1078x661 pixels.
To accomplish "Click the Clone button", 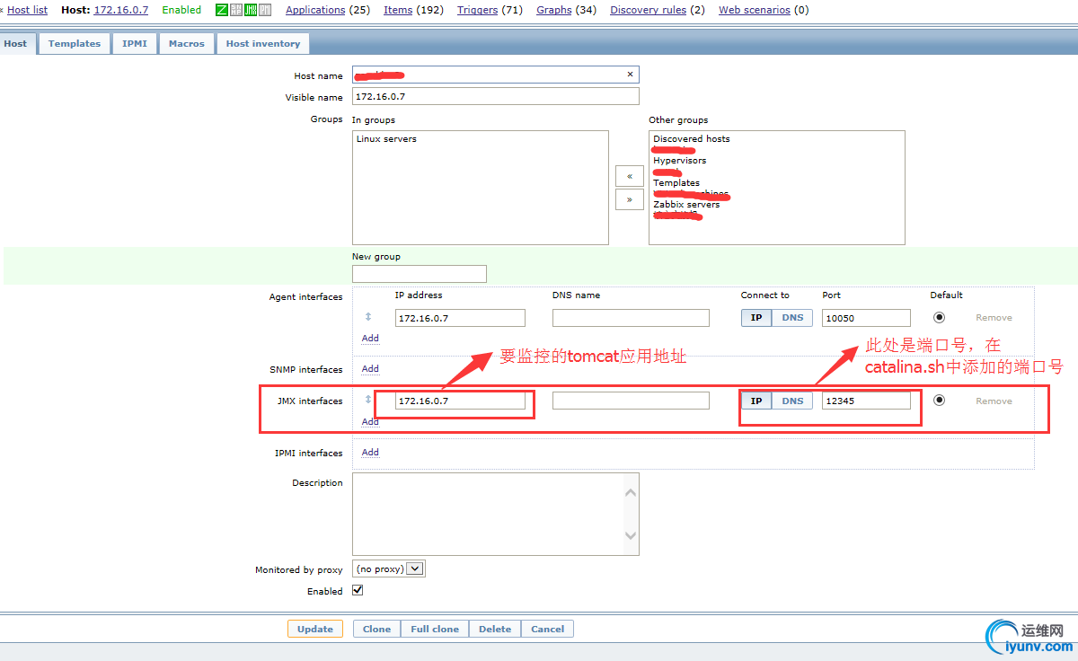I will tap(376, 630).
